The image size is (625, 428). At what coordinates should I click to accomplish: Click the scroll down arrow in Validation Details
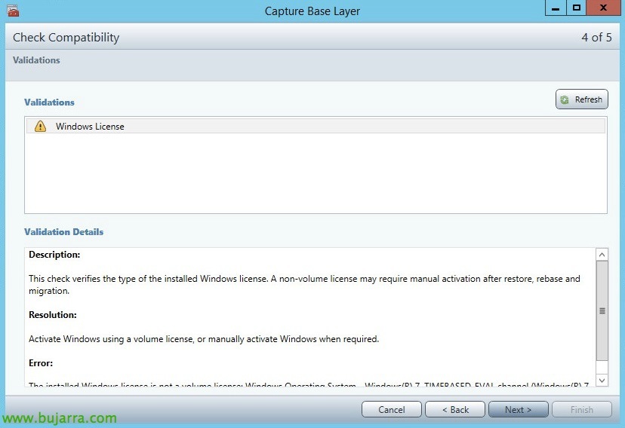point(602,381)
